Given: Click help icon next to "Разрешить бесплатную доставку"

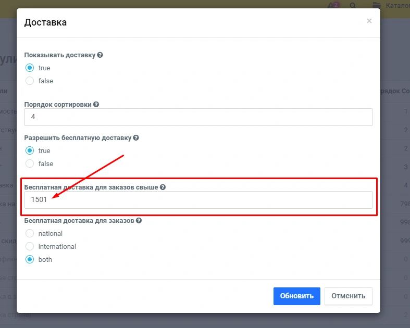Looking at the screenshot, I should [x=136, y=138].
